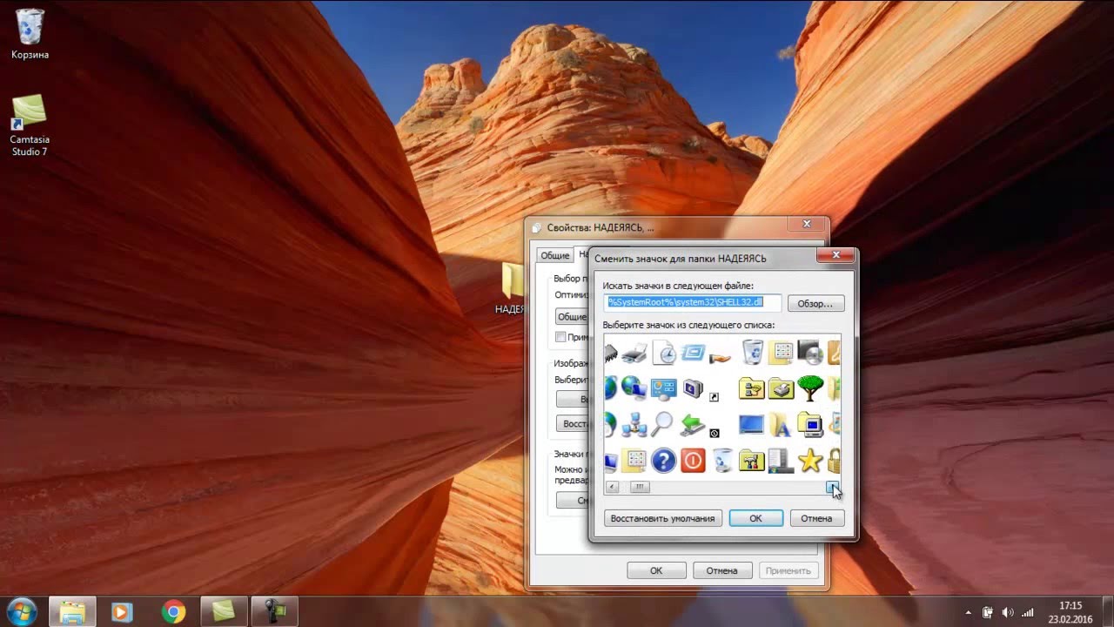Choose the network folder icon
1114x627 pixels.
coord(752,388)
